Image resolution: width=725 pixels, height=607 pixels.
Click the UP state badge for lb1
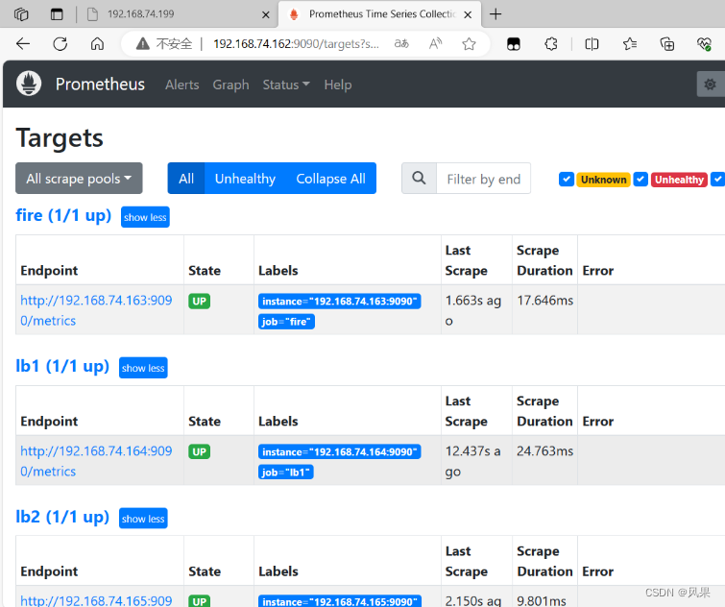tap(200, 451)
